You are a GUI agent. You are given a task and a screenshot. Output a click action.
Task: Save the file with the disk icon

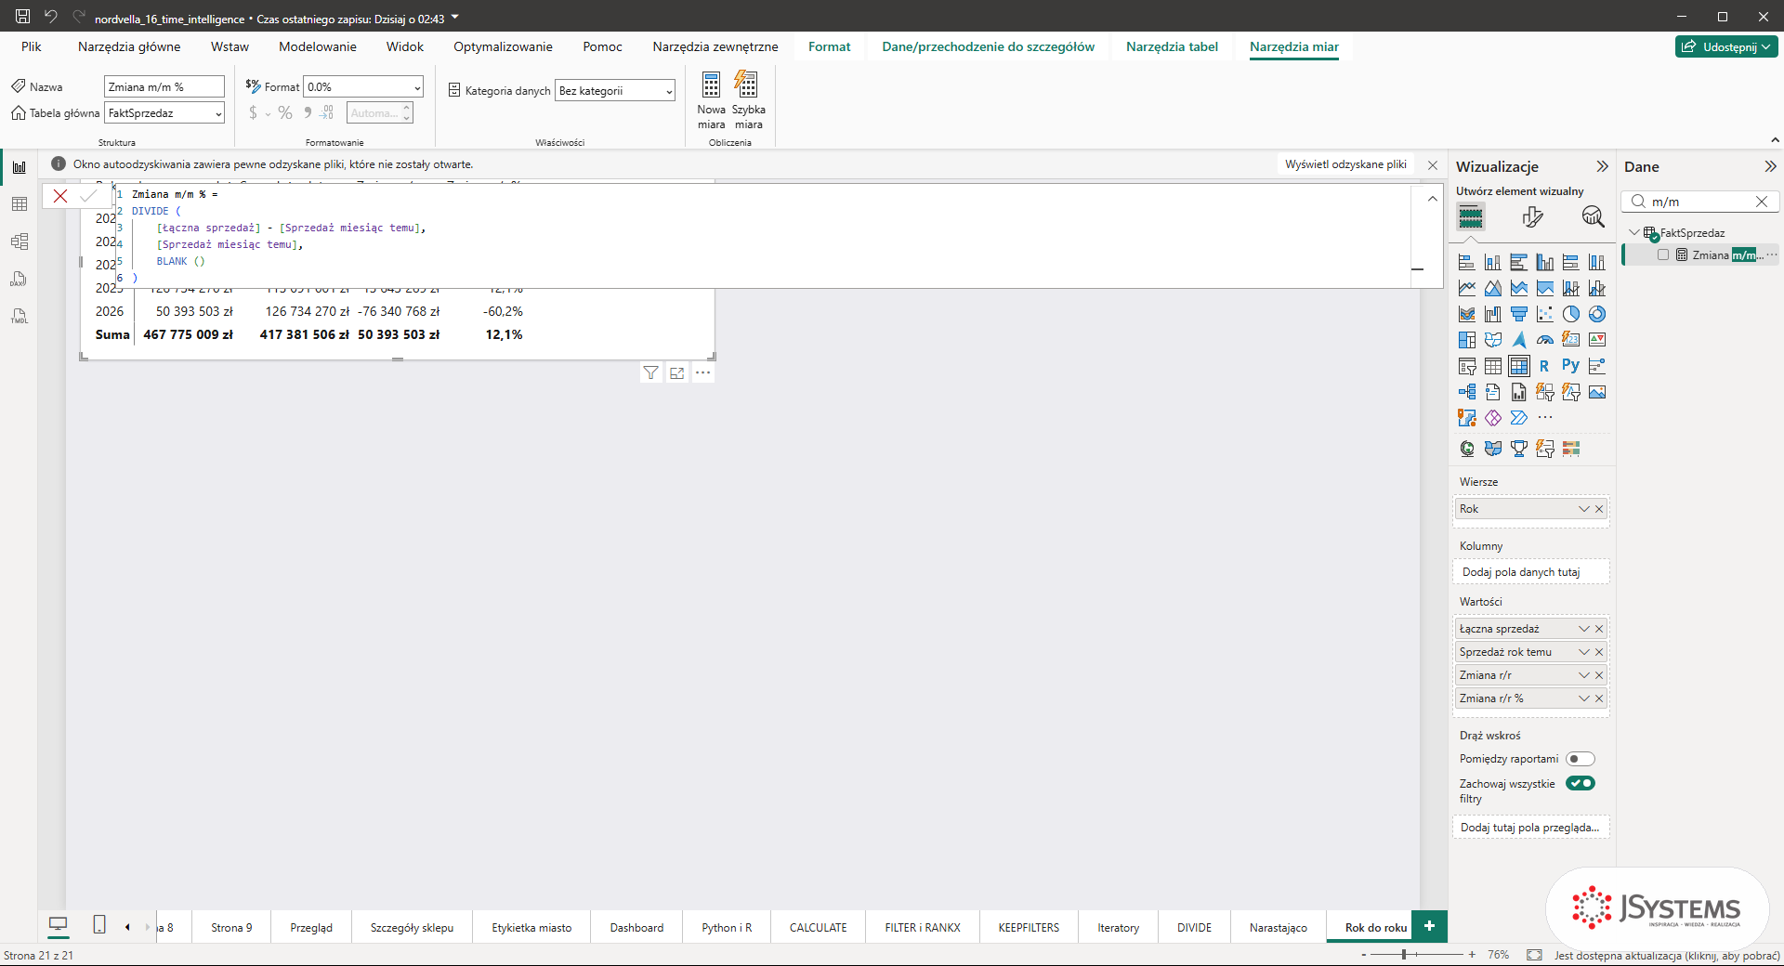(x=22, y=17)
